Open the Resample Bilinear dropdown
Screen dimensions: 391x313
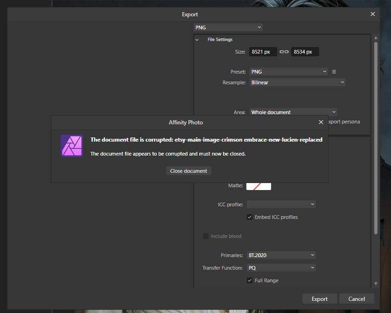coord(298,82)
